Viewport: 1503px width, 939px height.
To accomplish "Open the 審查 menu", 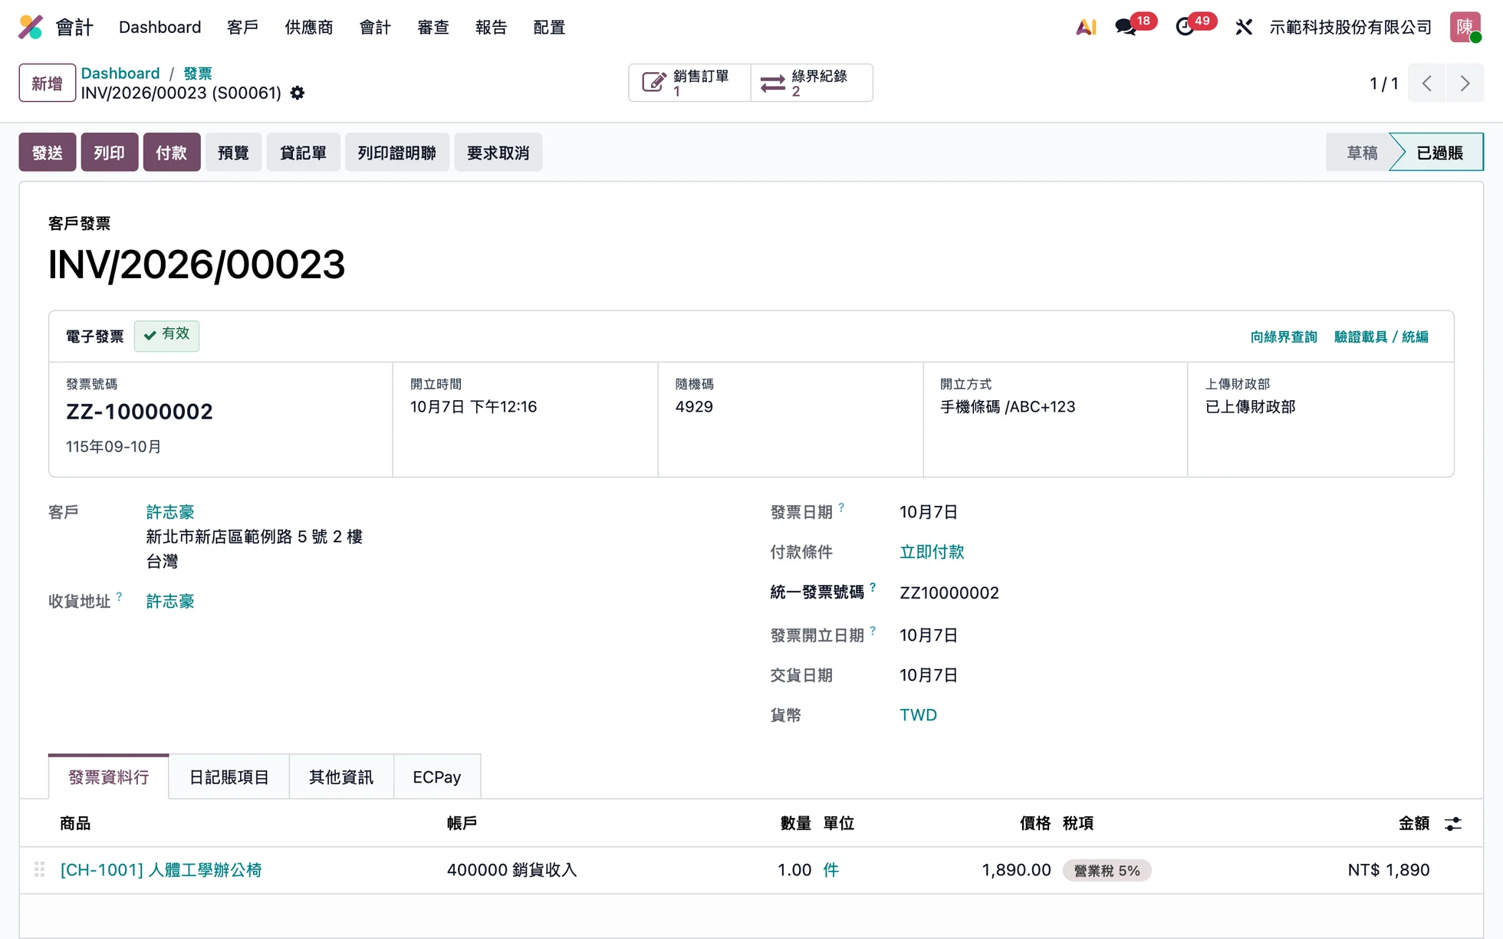I will click(x=432, y=27).
